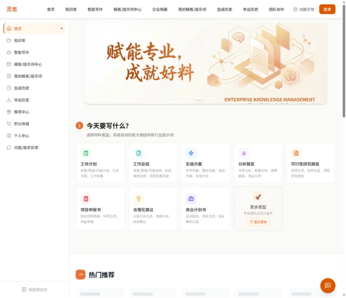Click the help circle icon beside 功能引导
Viewport: 346px width, 298px height.
coord(295,9)
